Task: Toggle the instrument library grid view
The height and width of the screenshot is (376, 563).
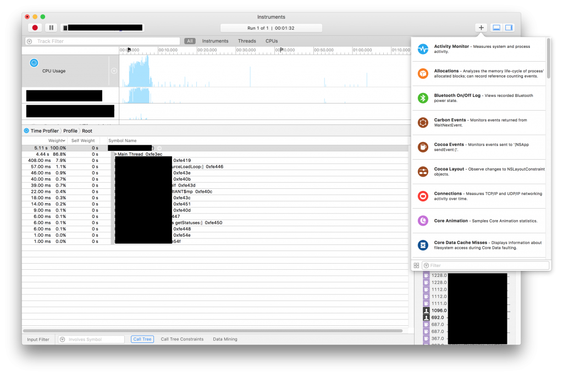Action: (x=416, y=265)
